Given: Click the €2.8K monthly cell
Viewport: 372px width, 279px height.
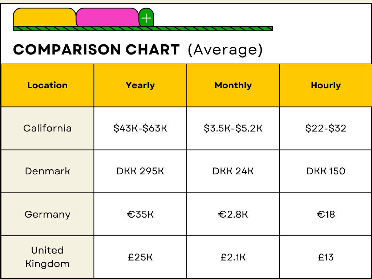Looking at the screenshot, I should 233,214.
